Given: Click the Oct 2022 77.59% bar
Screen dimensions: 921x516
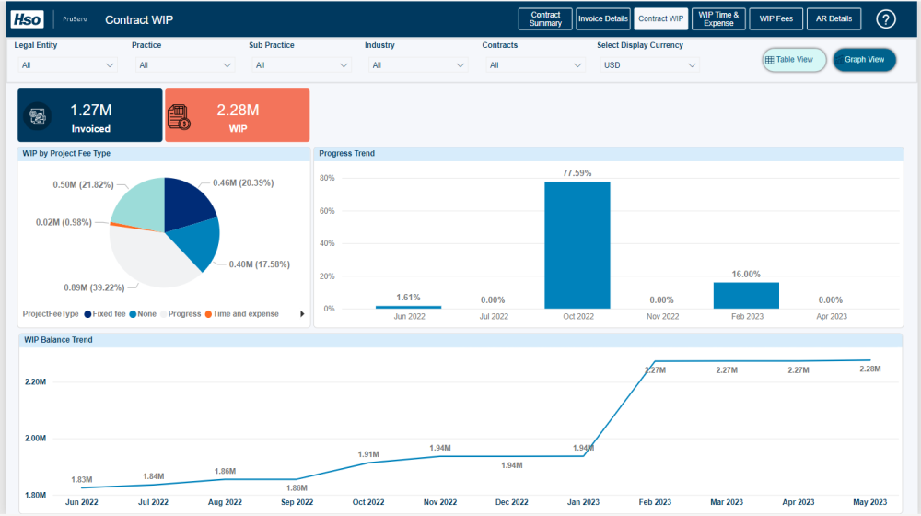Looking at the screenshot, I should (x=577, y=245).
